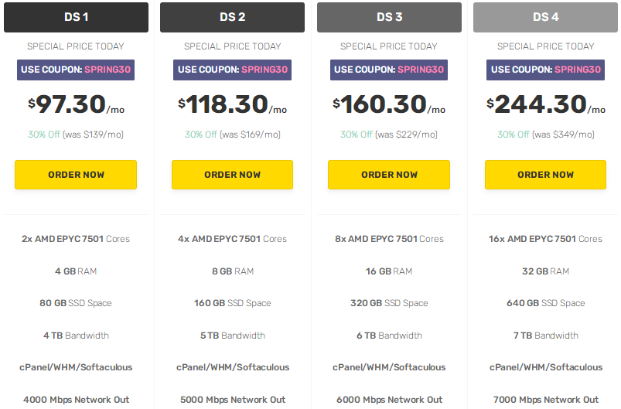Select the DS 4 plan header
621x409 pixels.
pos(545,17)
